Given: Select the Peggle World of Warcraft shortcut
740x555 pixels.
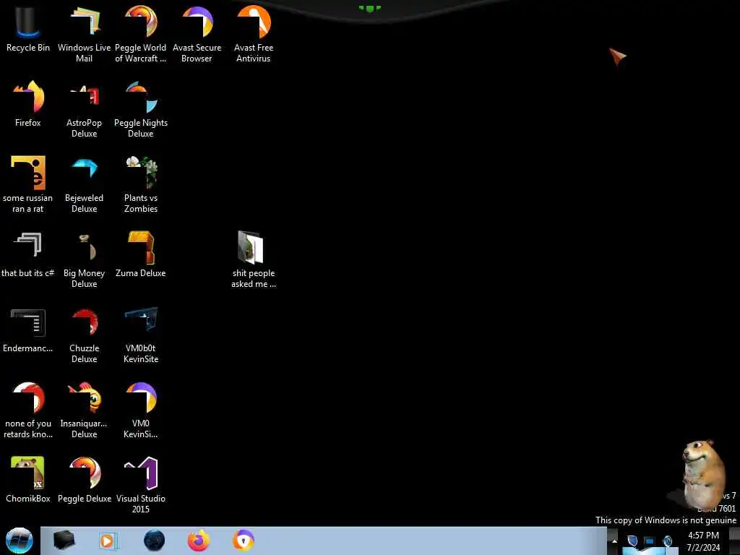Looking at the screenshot, I should [141, 34].
